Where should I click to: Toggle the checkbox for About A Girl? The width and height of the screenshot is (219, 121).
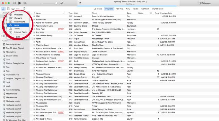click(34, 19)
